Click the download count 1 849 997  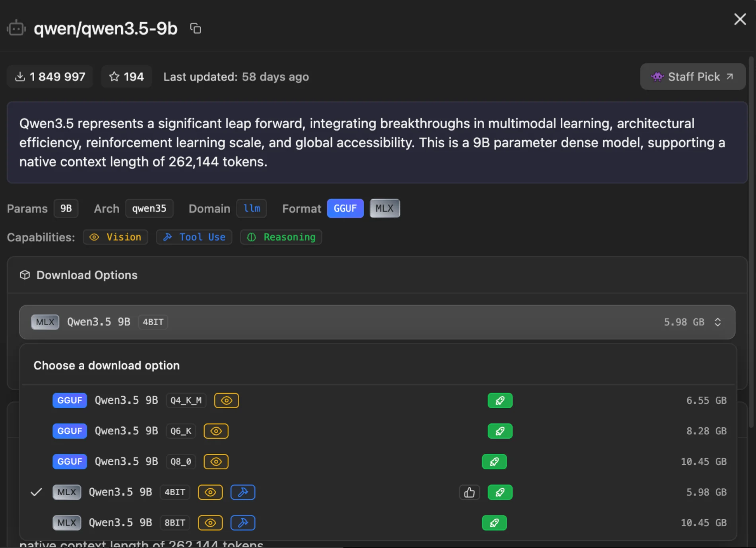[50, 77]
